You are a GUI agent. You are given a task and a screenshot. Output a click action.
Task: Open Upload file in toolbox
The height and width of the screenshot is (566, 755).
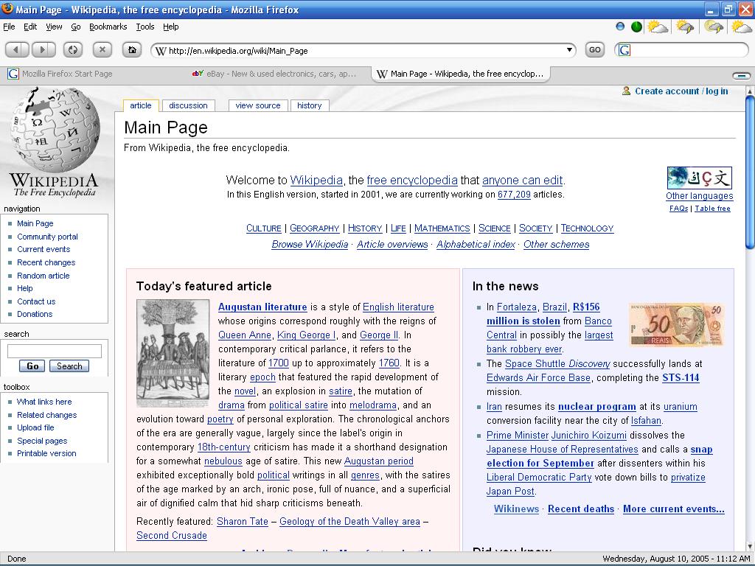point(35,427)
